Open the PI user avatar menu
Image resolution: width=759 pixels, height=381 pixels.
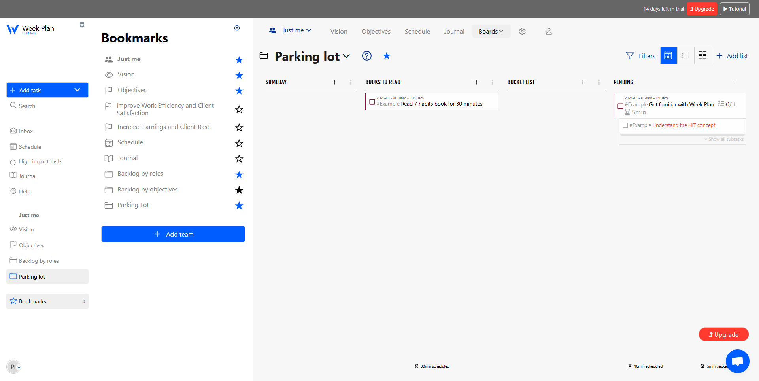(14, 367)
